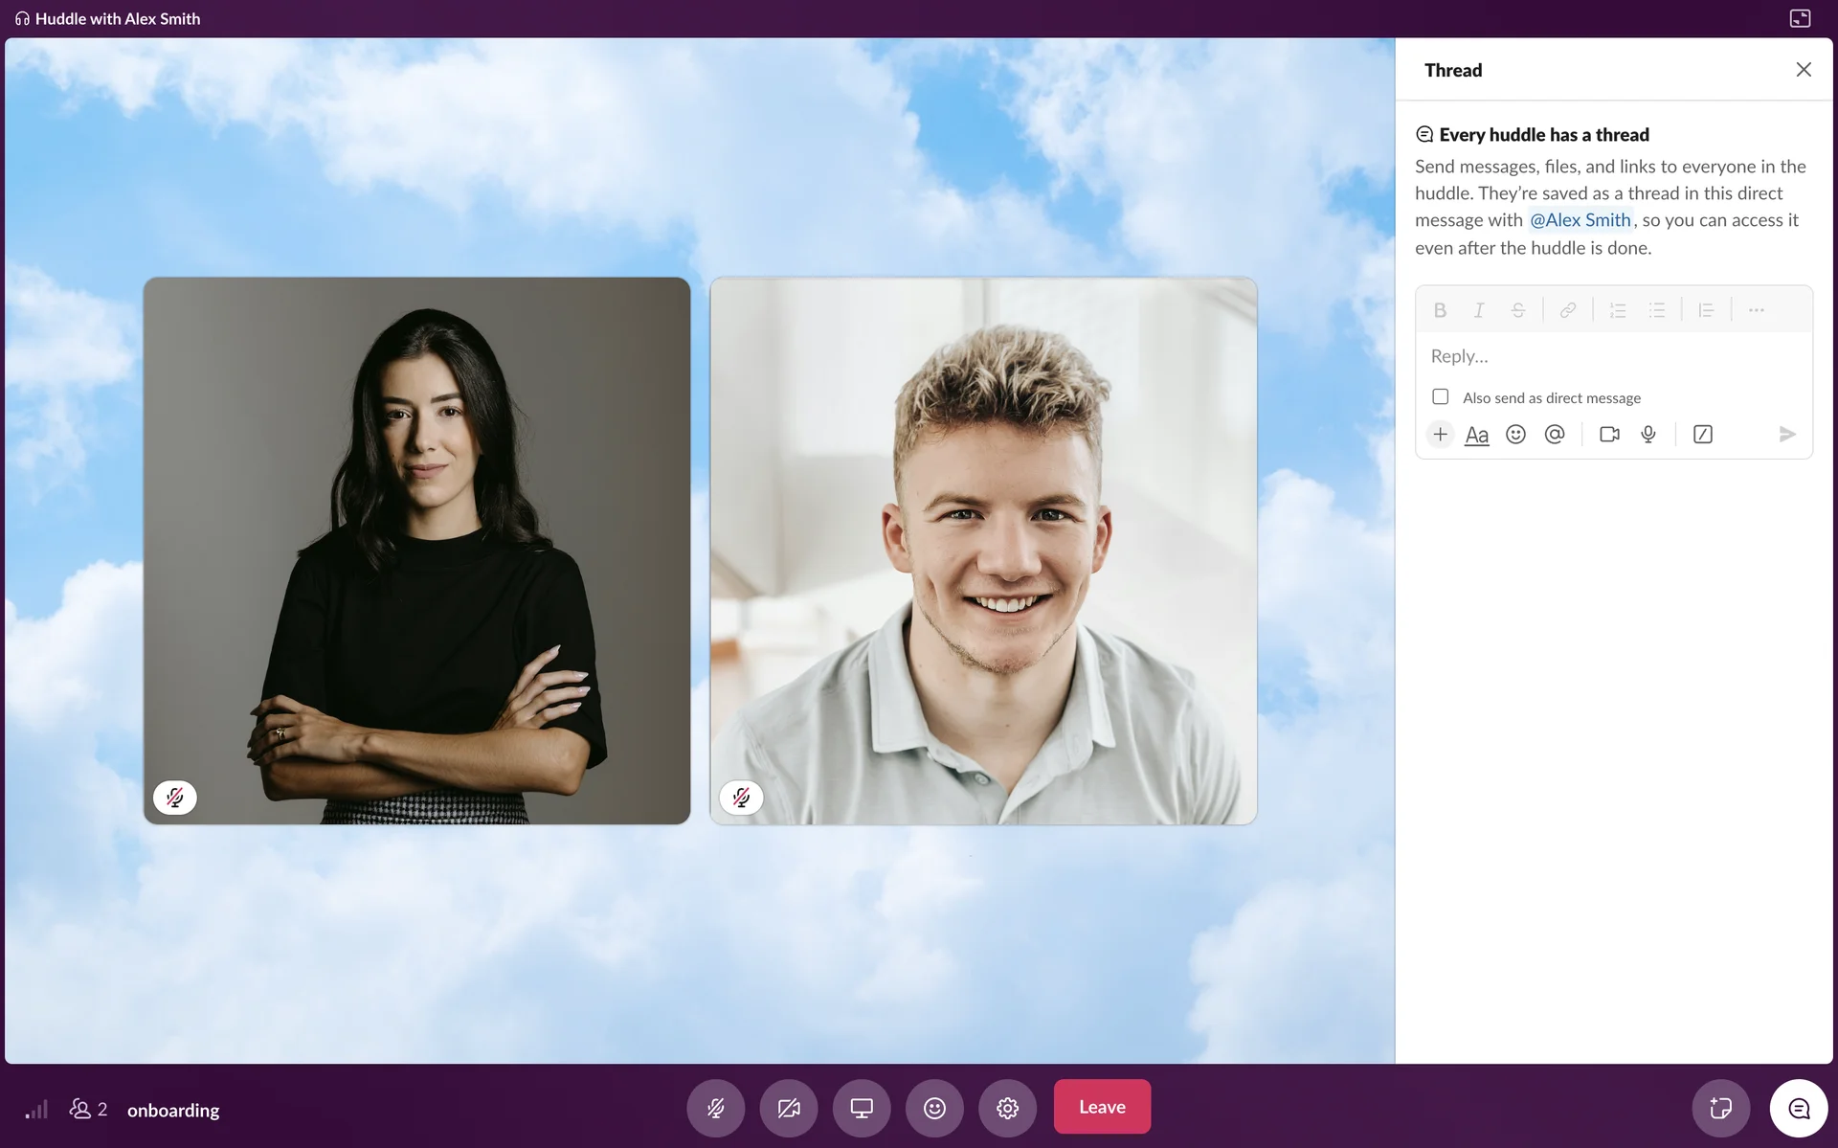Open attachments plus menu in composer
The width and height of the screenshot is (1838, 1148).
1440,435
